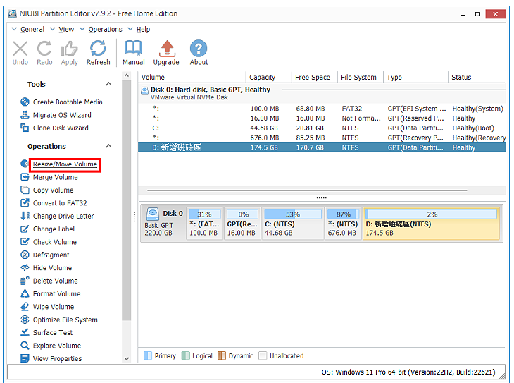
Task: Click the Surface Test icon
Action: coord(25,332)
